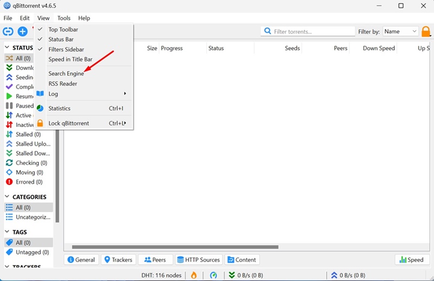Click the Downloading green arrows icon
This screenshot has height=281, width=434.
pos(9,68)
